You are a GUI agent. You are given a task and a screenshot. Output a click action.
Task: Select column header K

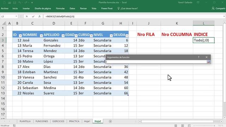click(x=177, y=23)
